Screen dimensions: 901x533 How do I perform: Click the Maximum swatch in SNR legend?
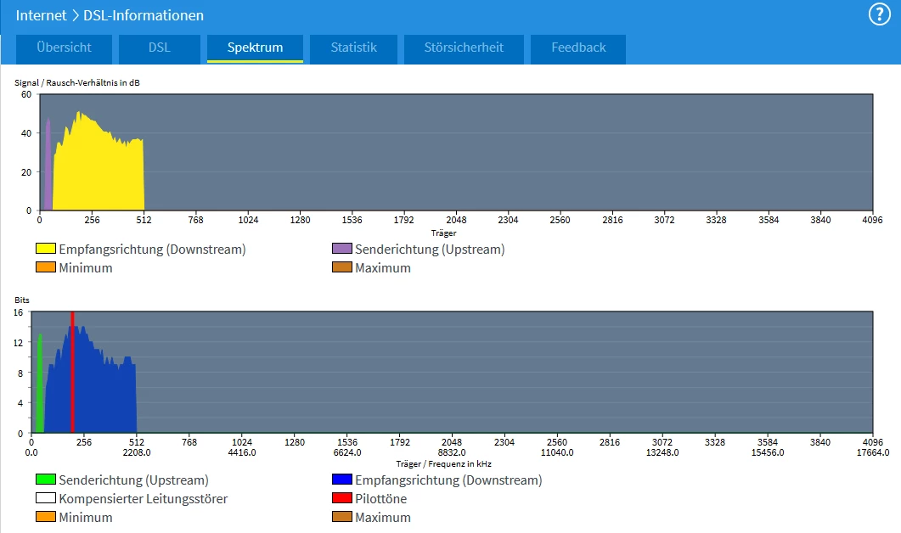tap(341, 268)
